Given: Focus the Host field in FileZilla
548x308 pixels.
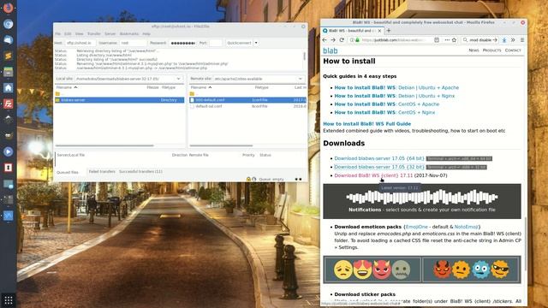Looking at the screenshot, I should coord(80,43).
